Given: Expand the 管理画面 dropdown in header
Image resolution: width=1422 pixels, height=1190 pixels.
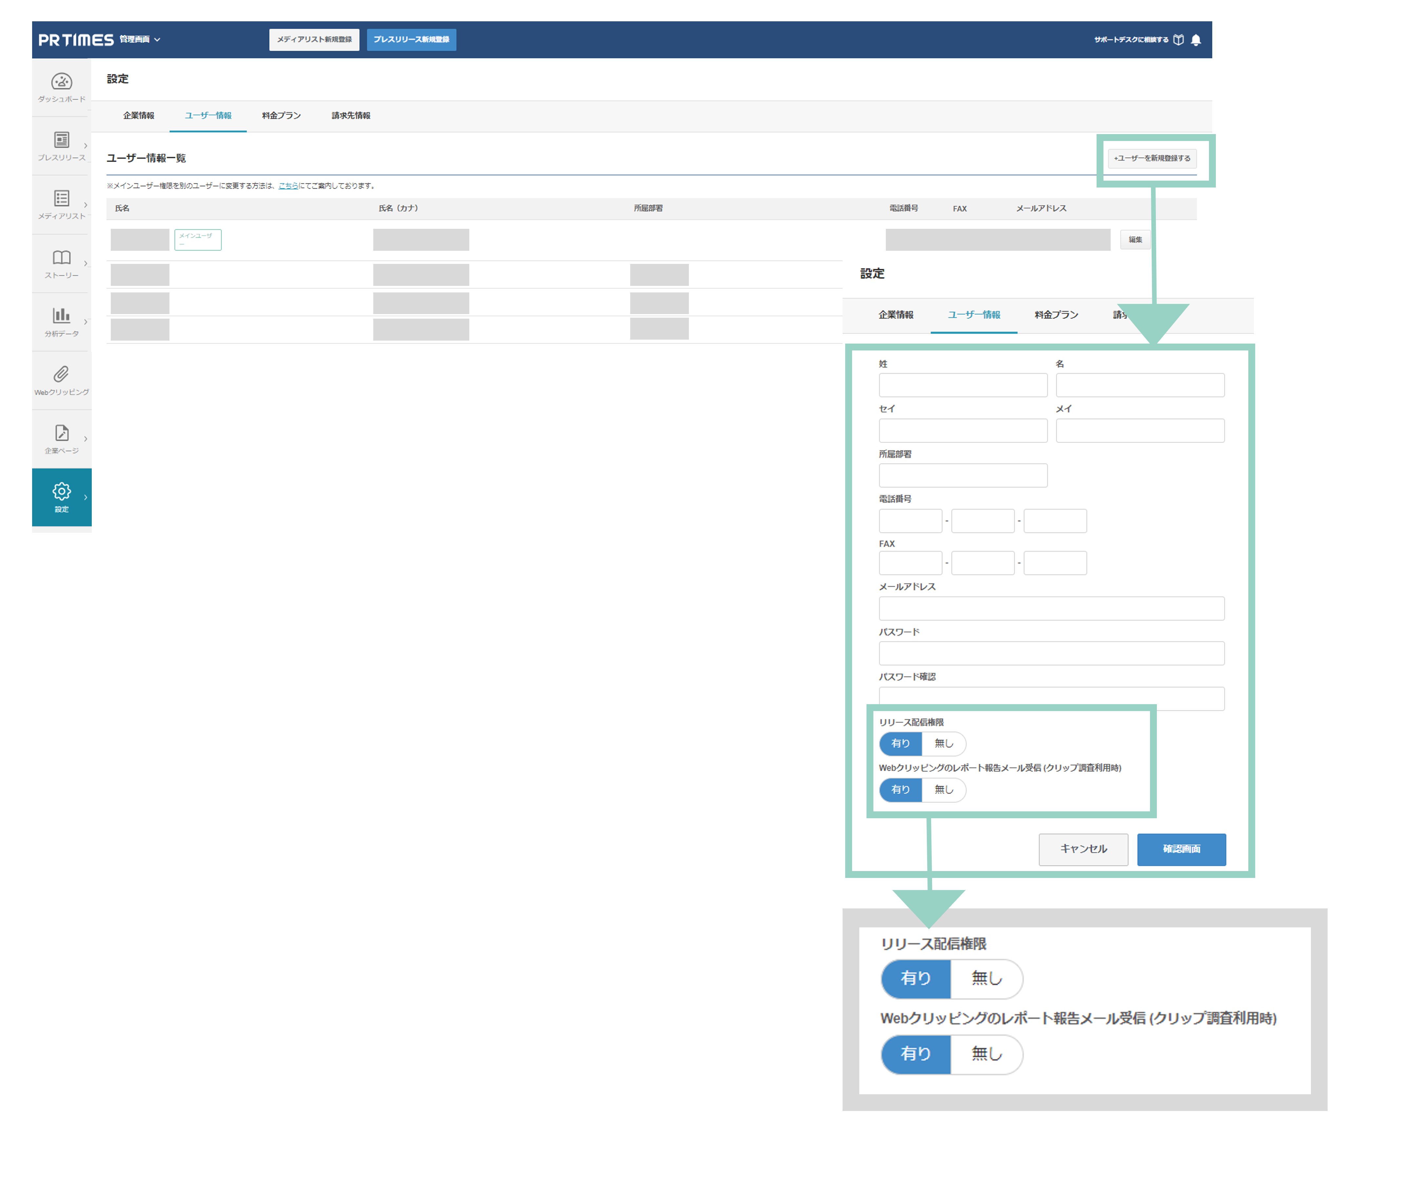Looking at the screenshot, I should click(140, 39).
